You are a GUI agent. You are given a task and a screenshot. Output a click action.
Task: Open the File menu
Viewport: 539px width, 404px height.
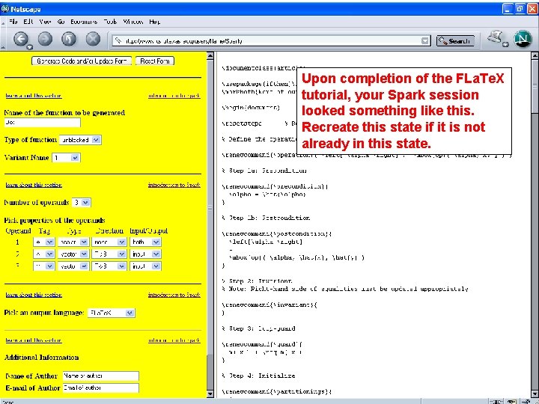coord(13,21)
